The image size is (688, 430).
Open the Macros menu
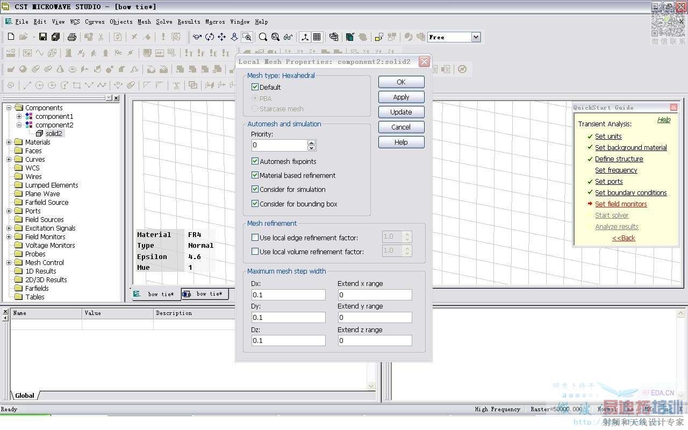(x=215, y=21)
